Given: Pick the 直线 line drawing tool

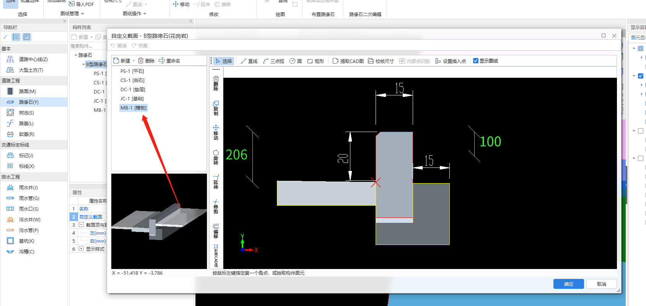Looking at the screenshot, I should tap(249, 61).
